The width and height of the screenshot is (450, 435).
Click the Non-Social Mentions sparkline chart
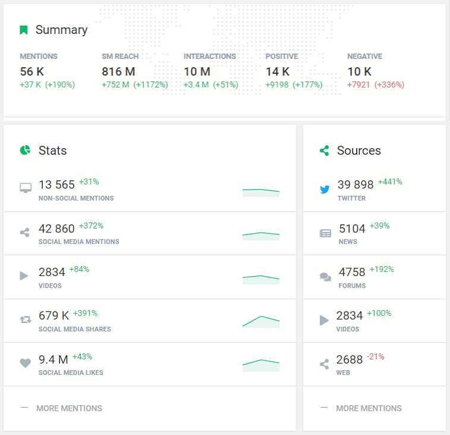[261, 193]
